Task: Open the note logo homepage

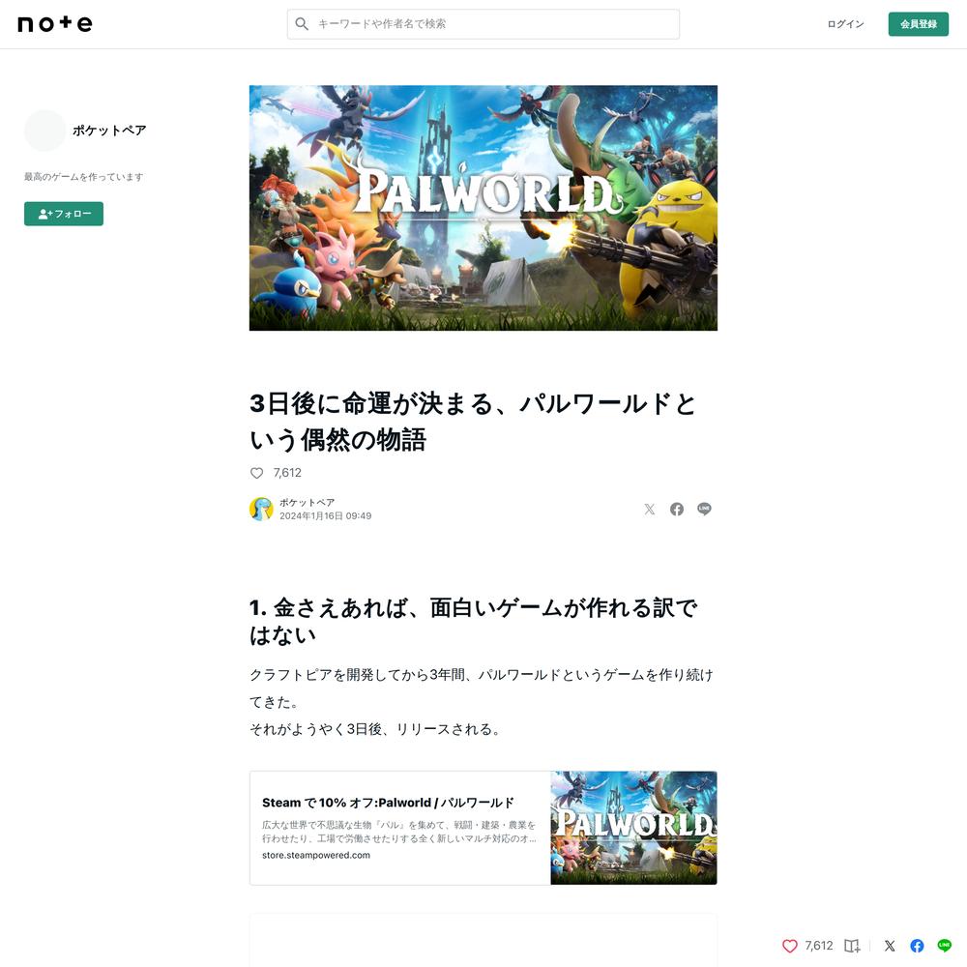Action: [x=55, y=23]
